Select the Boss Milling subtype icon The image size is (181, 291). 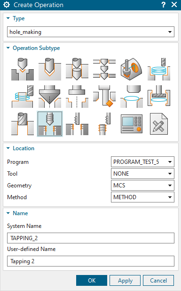click(23, 97)
